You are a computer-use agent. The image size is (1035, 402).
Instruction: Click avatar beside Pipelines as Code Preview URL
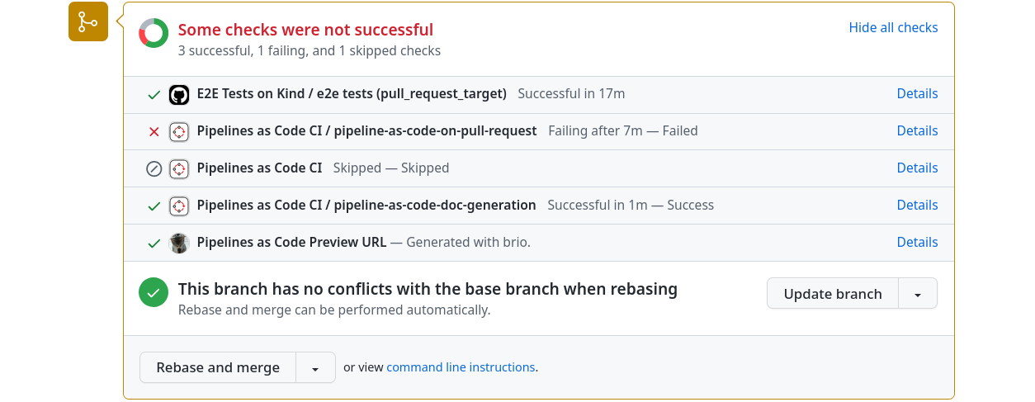coord(179,243)
